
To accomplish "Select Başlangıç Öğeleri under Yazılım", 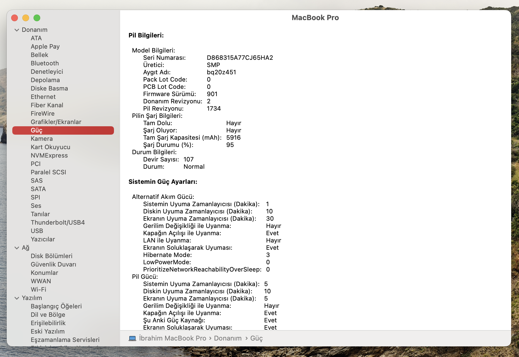I will click(56, 306).
